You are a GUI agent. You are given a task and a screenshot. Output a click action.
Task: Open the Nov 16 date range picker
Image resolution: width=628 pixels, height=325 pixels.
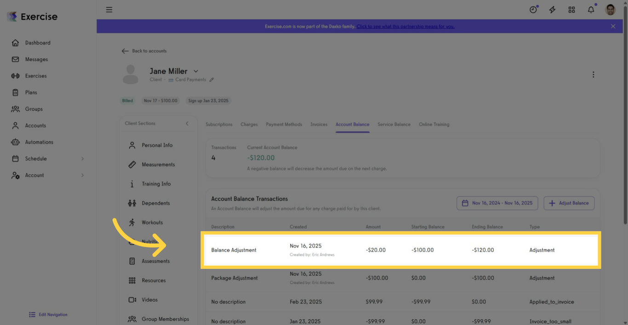497,203
